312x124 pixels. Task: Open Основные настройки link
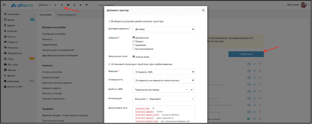click(x=54, y=34)
